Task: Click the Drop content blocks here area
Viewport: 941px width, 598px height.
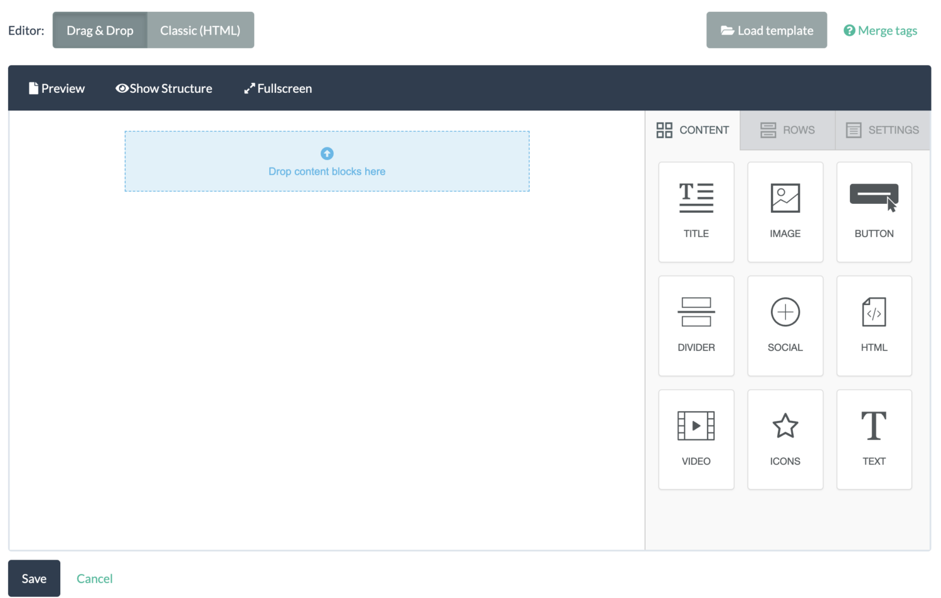Action: 327,161
